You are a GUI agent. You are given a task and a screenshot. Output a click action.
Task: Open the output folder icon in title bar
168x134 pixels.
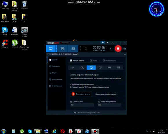coord(107,42)
